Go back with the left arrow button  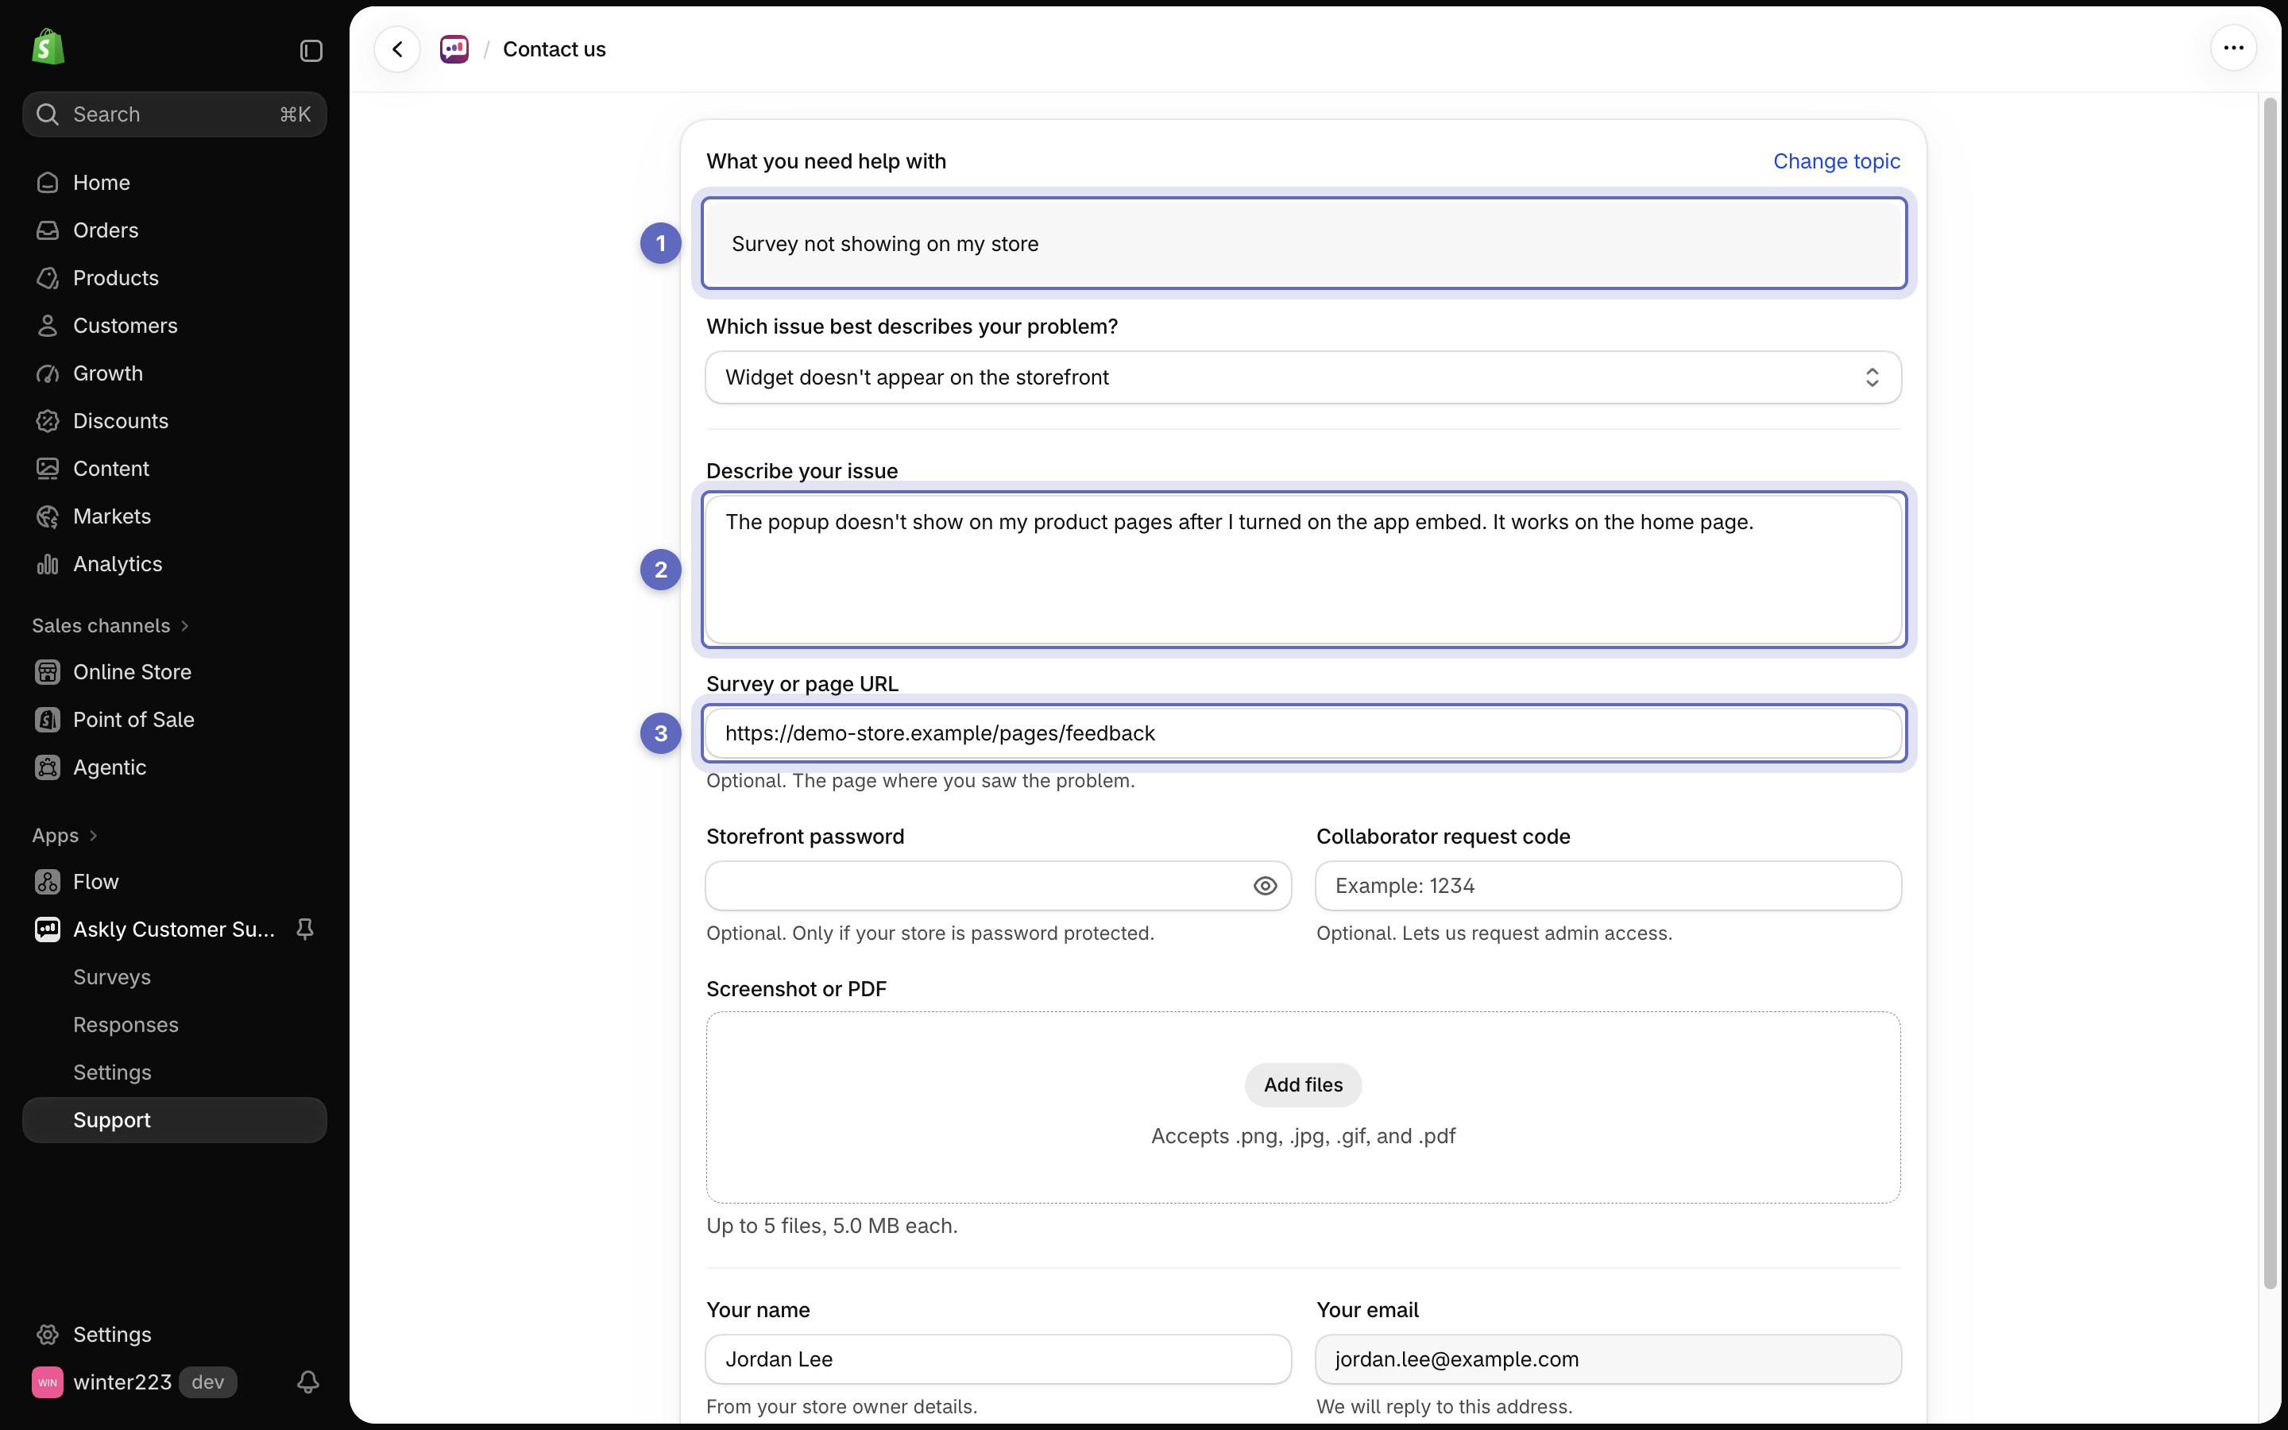tap(397, 49)
